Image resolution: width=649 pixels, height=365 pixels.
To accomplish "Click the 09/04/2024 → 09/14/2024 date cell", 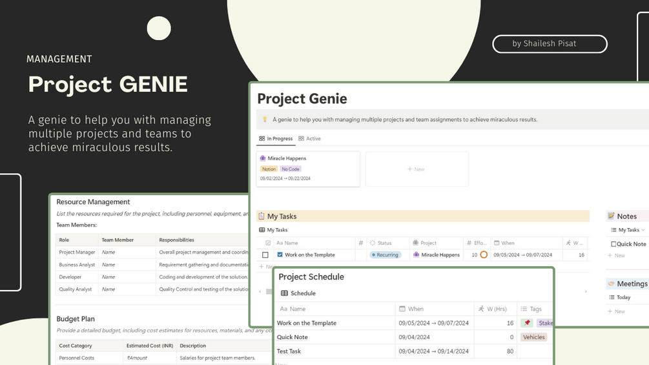I will click(x=434, y=351).
